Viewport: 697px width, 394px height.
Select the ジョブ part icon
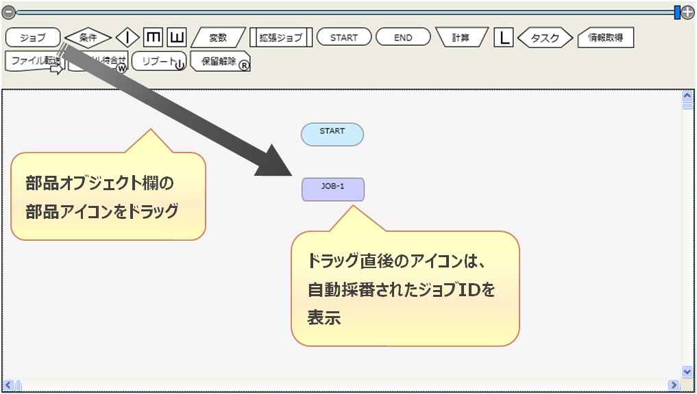click(33, 37)
